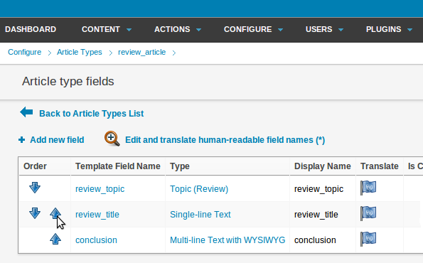Image resolution: width=423 pixels, height=263 pixels.
Task: Expand Configure dropdown arrow
Action: point(281,30)
